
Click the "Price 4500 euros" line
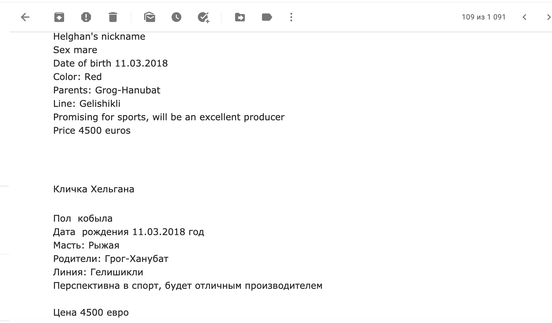(92, 131)
